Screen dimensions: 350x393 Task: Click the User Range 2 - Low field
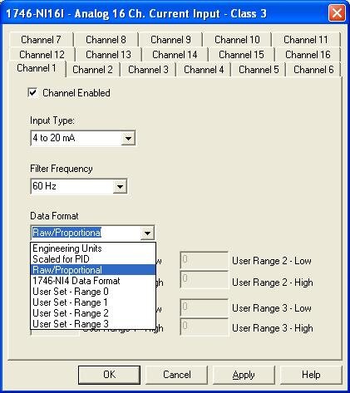pyautogui.click(x=205, y=260)
